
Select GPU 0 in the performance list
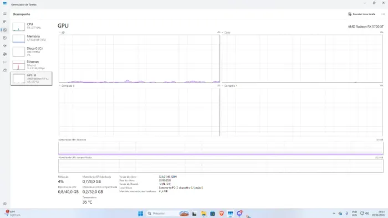31,79
